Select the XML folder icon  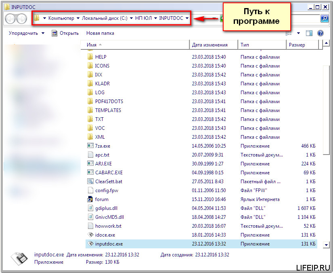point(90,137)
